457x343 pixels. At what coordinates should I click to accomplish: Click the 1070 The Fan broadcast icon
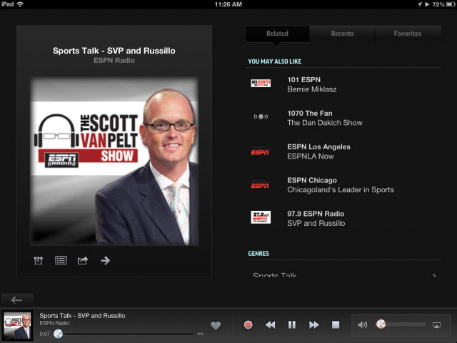(261, 116)
